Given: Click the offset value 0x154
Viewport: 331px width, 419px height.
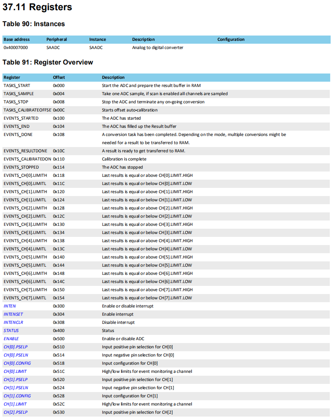Looking at the screenshot, I should coord(58,298).
